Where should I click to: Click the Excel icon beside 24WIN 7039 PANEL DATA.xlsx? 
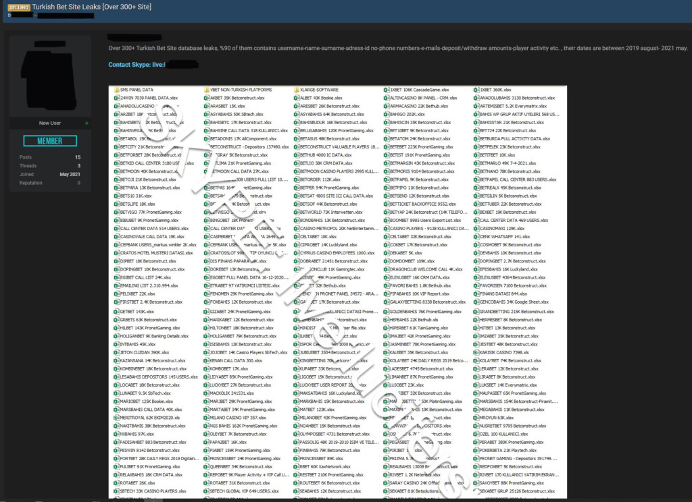coord(116,98)
